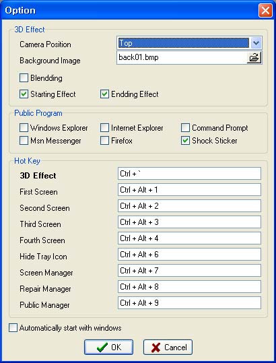This screenshot has width=276, height=363.
Task: Click the 'Camera Position' label
Action: [x=45, y=44]
